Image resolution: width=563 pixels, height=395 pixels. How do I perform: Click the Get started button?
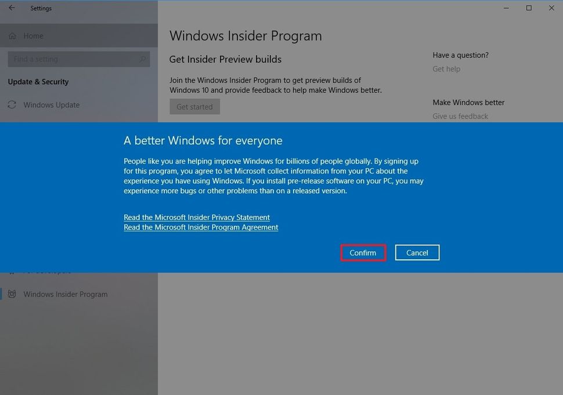(194, 106)
